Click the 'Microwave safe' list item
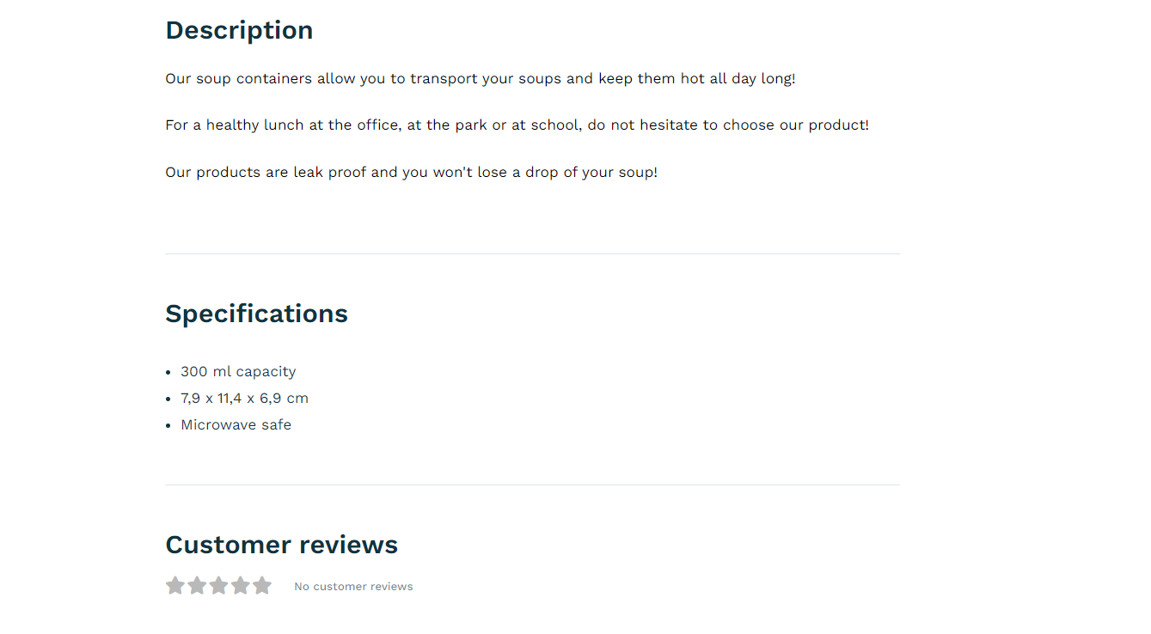Image resolution: width=1151 pixels, height=634 pixels. (236, 425)
